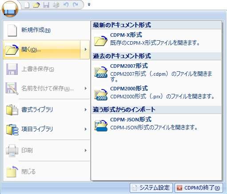Select 印刷 menu entry
Viewport: 227px width, 194px height.
pyautogui.click(x=46, y=151)
